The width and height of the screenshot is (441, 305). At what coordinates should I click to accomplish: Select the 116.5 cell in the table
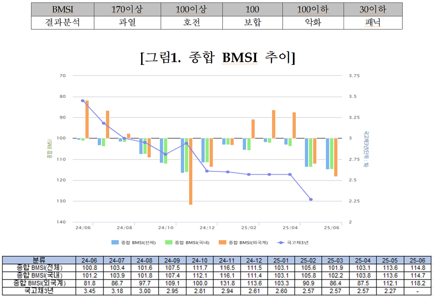click(x=226, y=267)
